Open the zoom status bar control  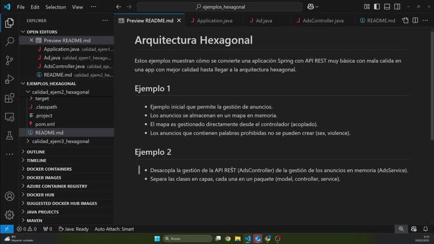(x=401, y=229)
